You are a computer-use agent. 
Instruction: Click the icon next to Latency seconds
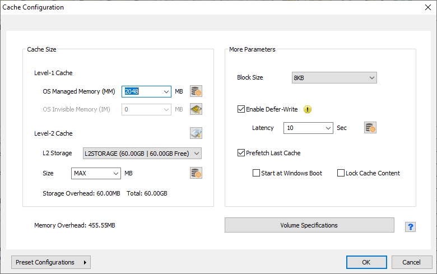tap(370, 128)
